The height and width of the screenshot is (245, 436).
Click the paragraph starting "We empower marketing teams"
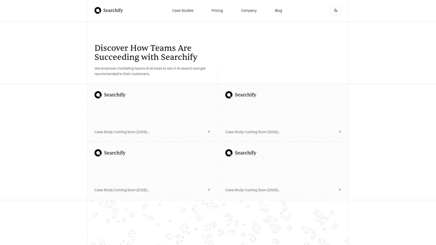[x=150, y=71]
